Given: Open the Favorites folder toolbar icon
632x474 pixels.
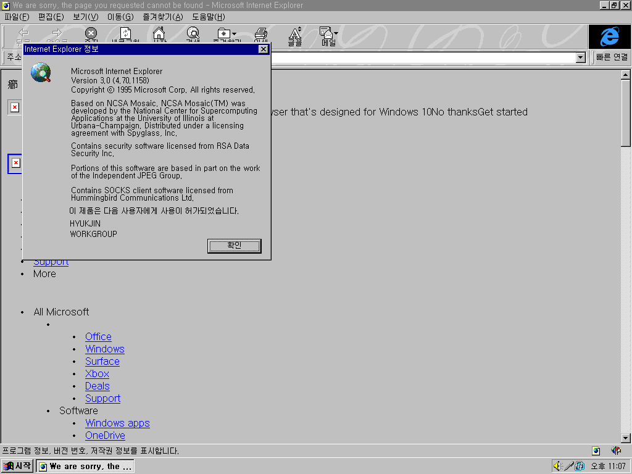Looking at the screenshot, I should [224, 33].
